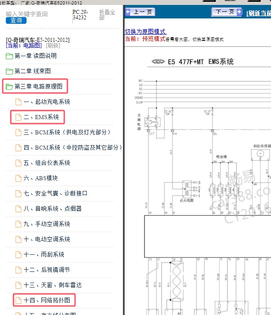Click right arrow icon on 下一页
The width and height of the screenshot is (271, 315).
click(239, 12)
